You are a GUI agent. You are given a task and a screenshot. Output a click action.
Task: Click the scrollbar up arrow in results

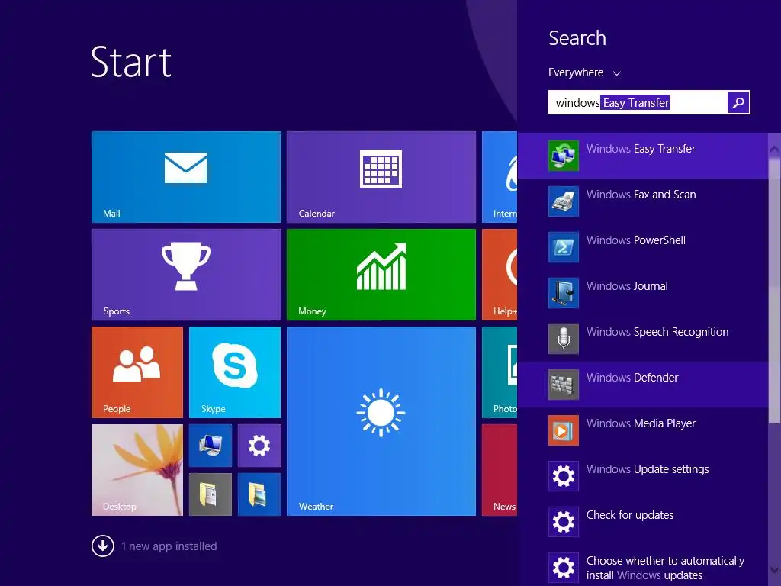click(x=775, y=149)
